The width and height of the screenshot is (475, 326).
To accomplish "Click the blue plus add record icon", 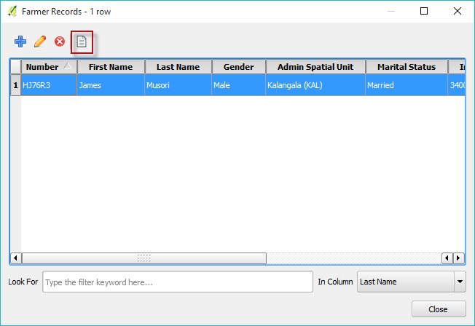I will (x=20, y=41).
